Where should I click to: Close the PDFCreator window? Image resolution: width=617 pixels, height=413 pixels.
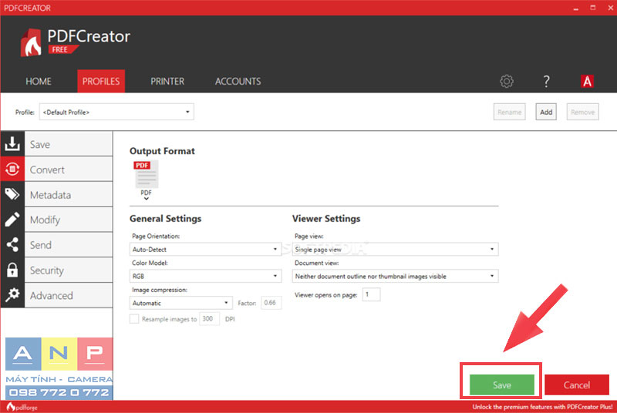click(x=610, y=8)
